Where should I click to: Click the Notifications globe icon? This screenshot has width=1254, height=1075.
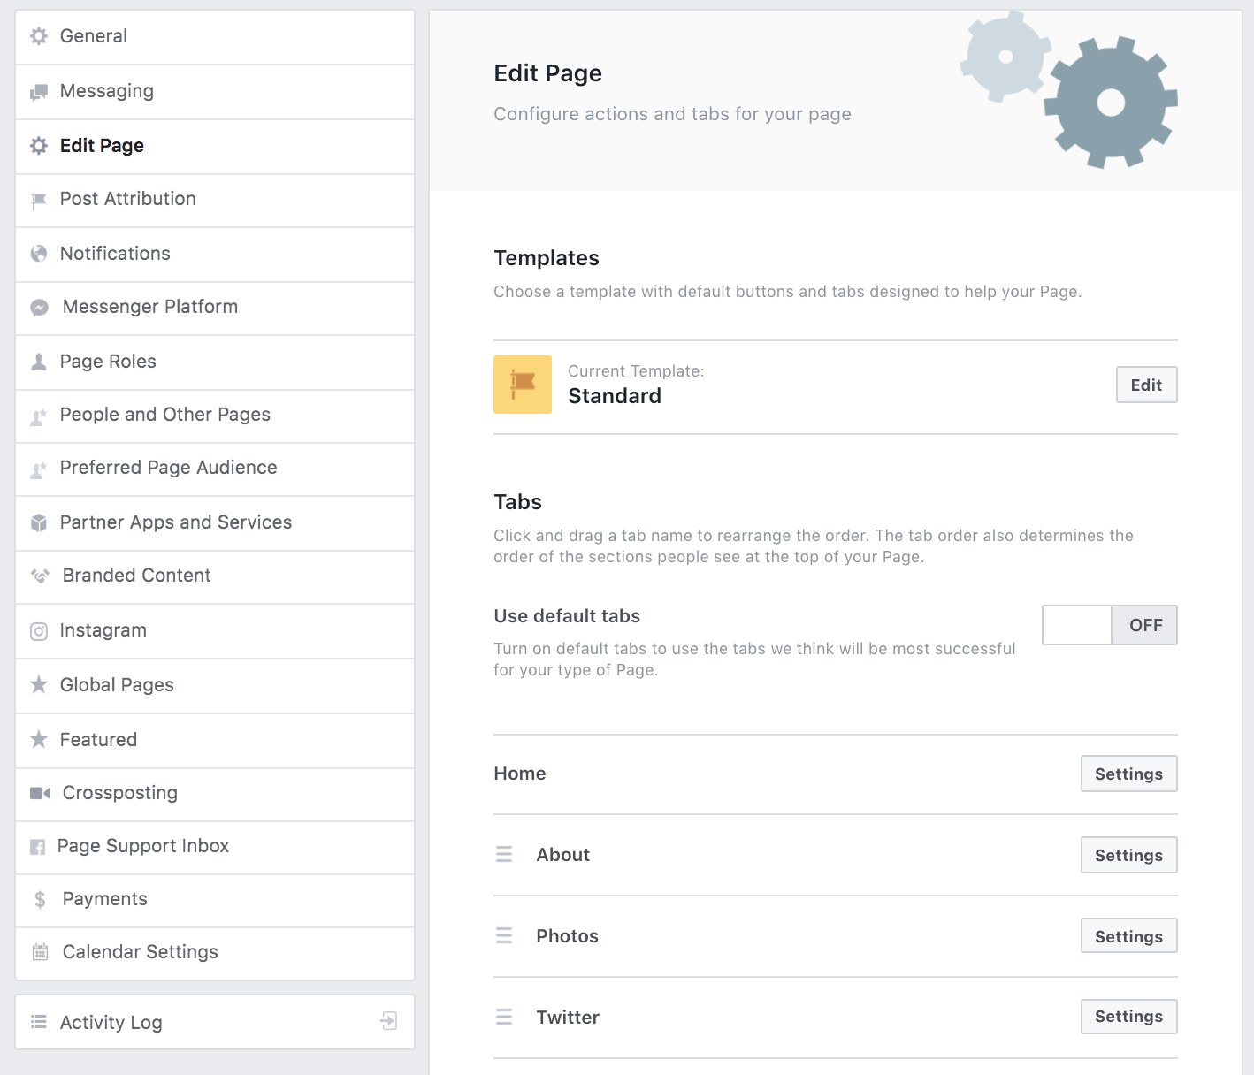click(x=39, y=254)
